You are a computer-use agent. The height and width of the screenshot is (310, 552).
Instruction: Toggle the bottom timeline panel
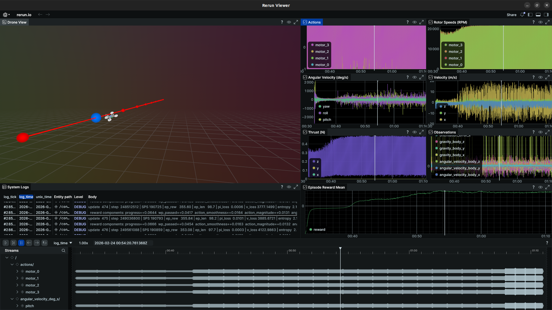click(x=538, y=15)
